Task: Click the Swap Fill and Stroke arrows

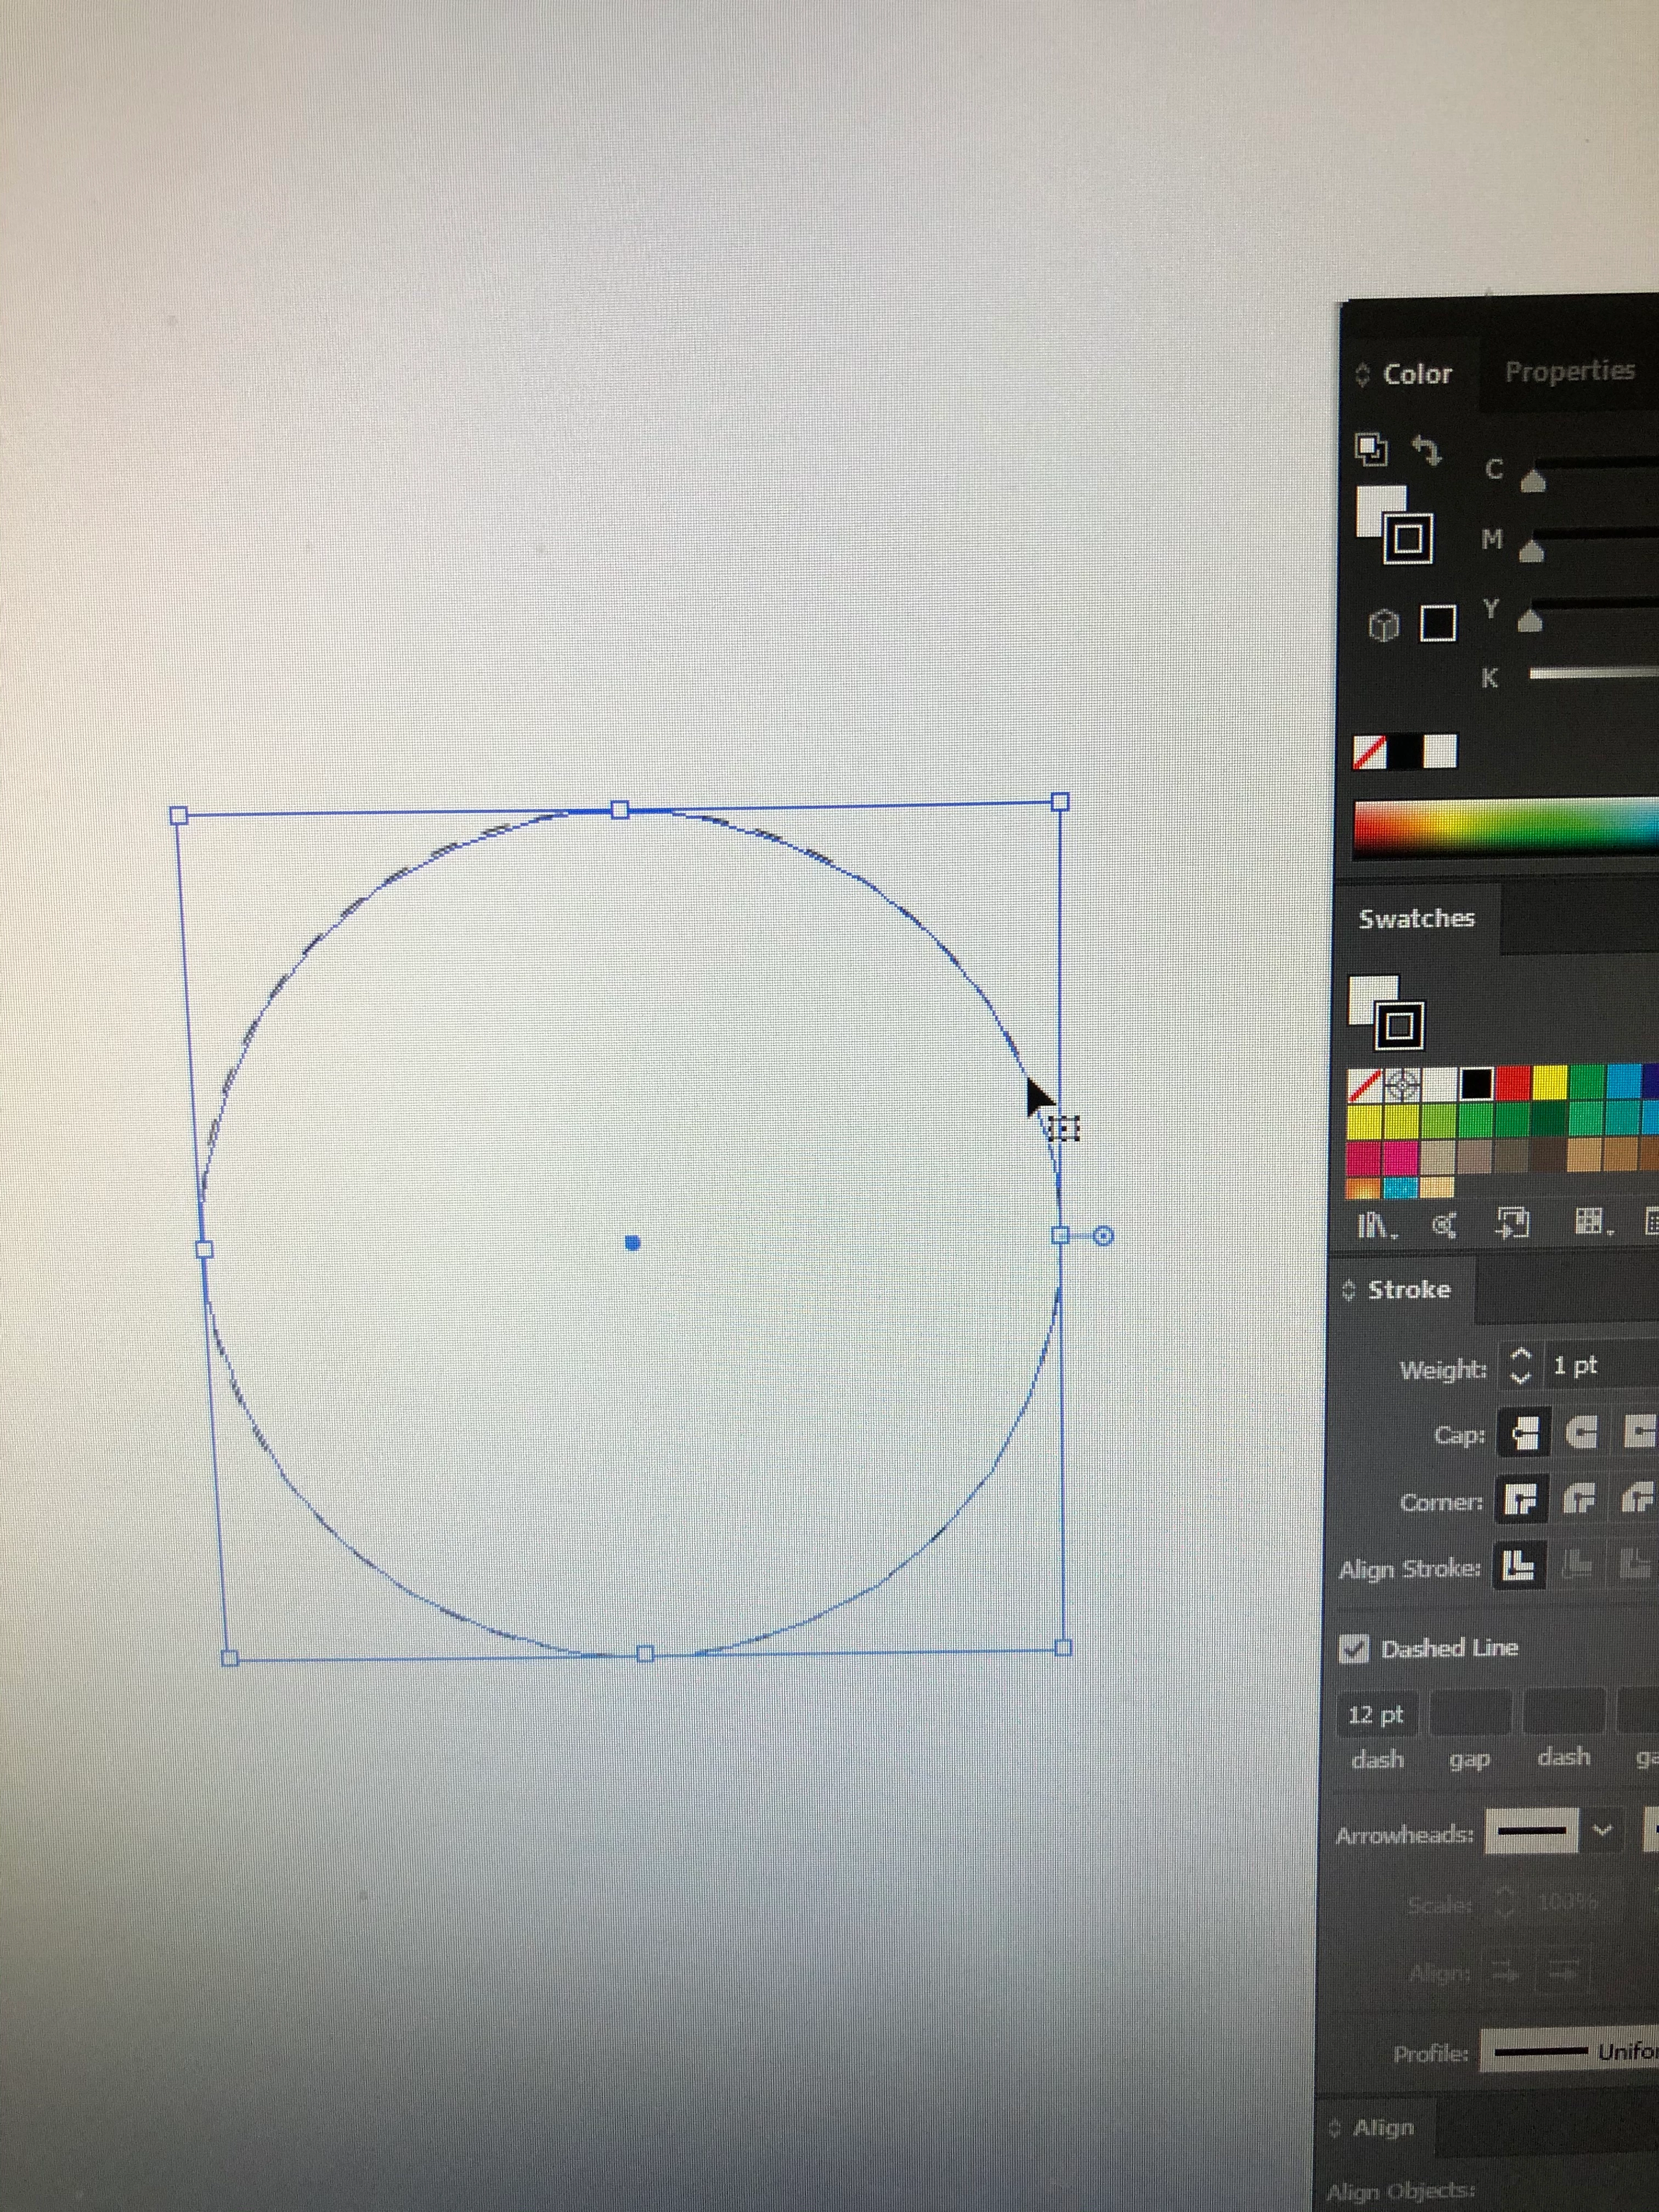Action: [x=1427, y=450]
